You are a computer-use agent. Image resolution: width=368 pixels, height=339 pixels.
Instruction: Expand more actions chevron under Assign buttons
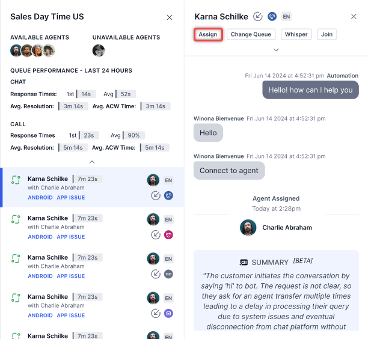click(276, 50)
